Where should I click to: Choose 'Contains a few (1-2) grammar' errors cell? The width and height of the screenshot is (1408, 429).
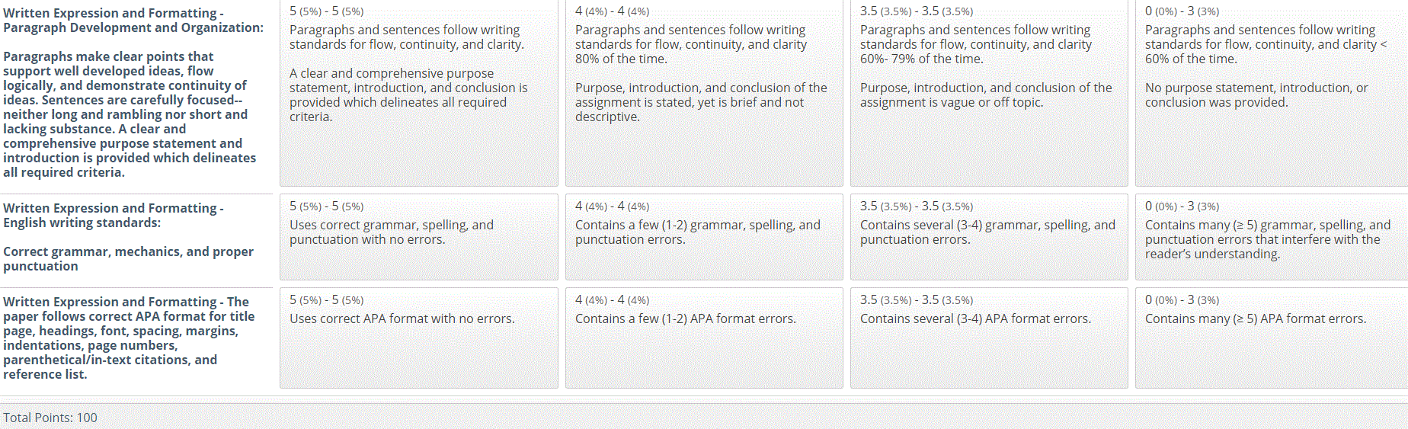(704, 237)
